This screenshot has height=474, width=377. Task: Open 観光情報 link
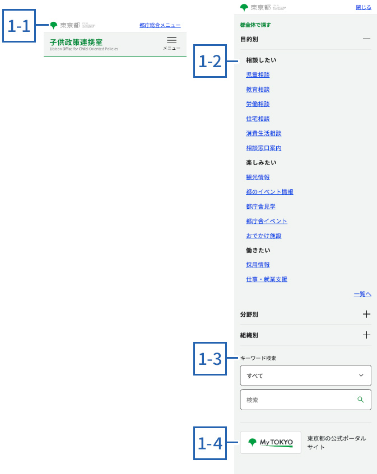258,177
